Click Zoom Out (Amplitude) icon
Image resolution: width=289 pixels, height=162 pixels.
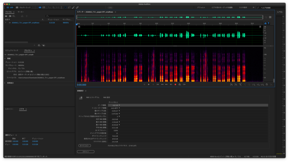(x=236, y=85)
